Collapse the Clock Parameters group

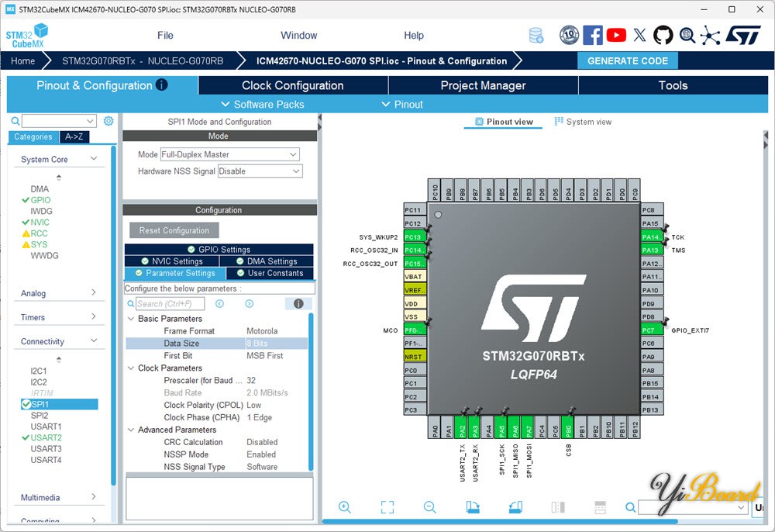[131, 368]
